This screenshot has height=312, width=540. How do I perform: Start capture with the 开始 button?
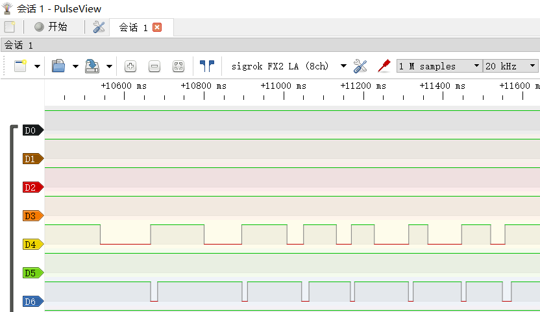tap(51, 27)
